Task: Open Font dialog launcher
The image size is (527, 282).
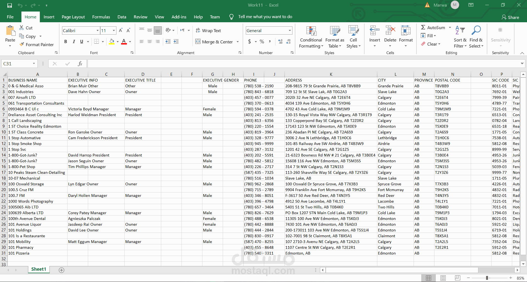Action: (x=132, y=52)
